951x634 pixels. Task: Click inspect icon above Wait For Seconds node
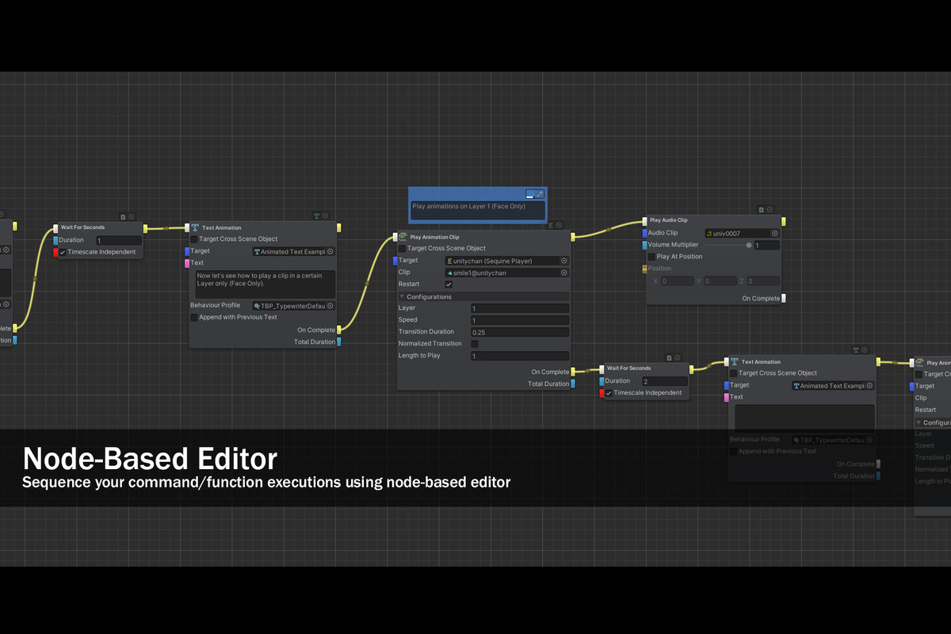(129, 215)
